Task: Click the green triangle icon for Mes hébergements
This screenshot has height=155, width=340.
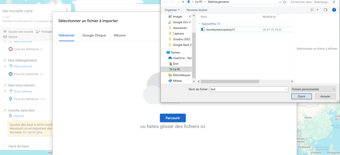Action: (x=11, y=74)
